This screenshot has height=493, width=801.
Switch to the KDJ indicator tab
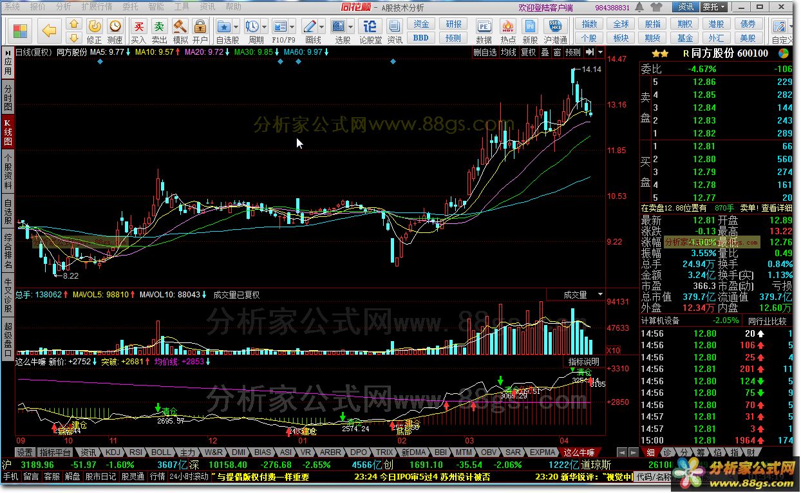(x=113, y=452)
